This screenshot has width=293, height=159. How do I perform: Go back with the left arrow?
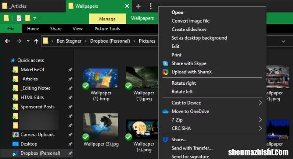click(7, 41)
